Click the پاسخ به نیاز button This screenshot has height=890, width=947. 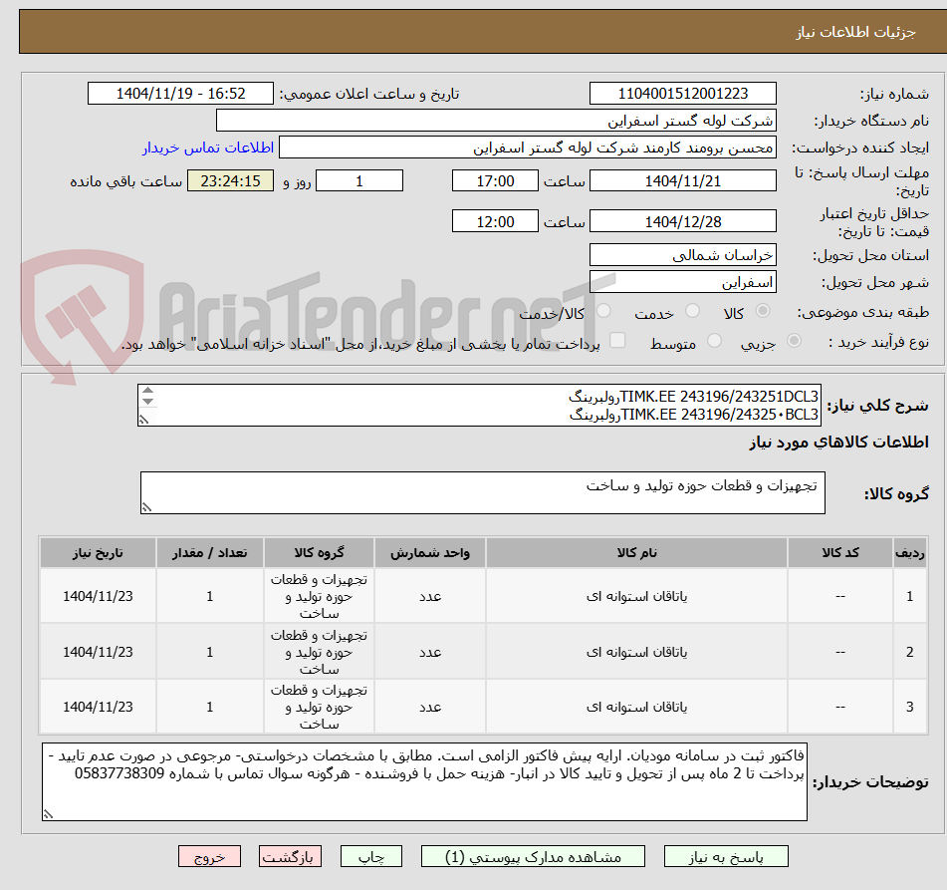(726, 857)
